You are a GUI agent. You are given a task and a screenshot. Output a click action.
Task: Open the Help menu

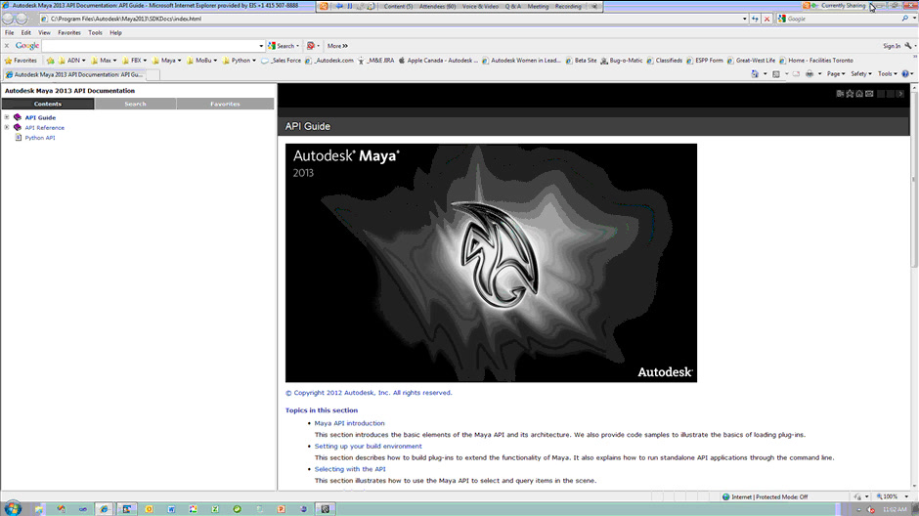(115, 33)
